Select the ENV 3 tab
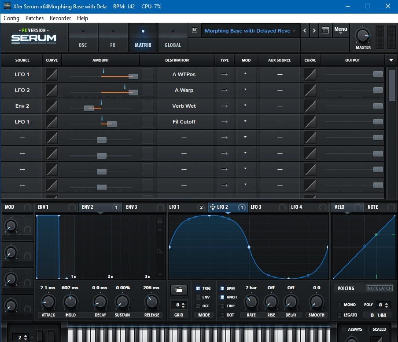 (144, 207)
